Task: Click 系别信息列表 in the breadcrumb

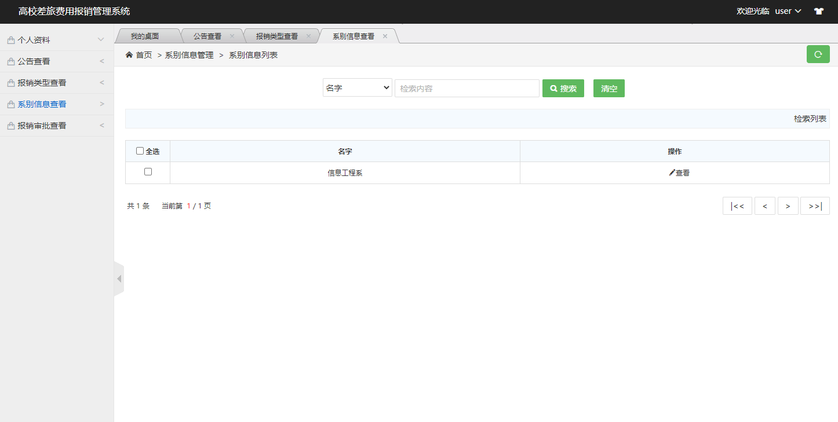Action: coord(253,55)
